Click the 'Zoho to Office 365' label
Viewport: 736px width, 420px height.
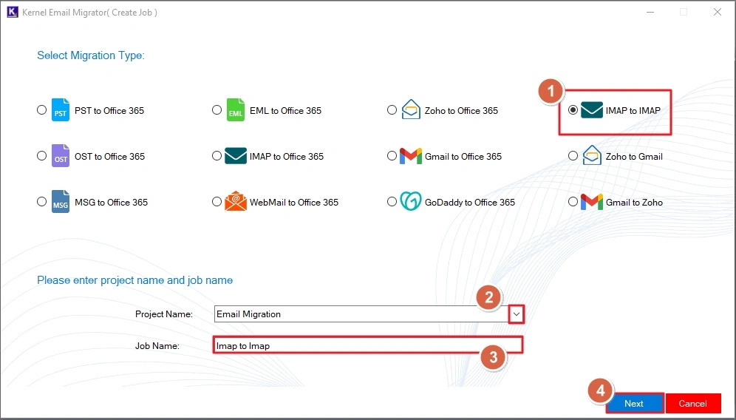coord(461,111)
